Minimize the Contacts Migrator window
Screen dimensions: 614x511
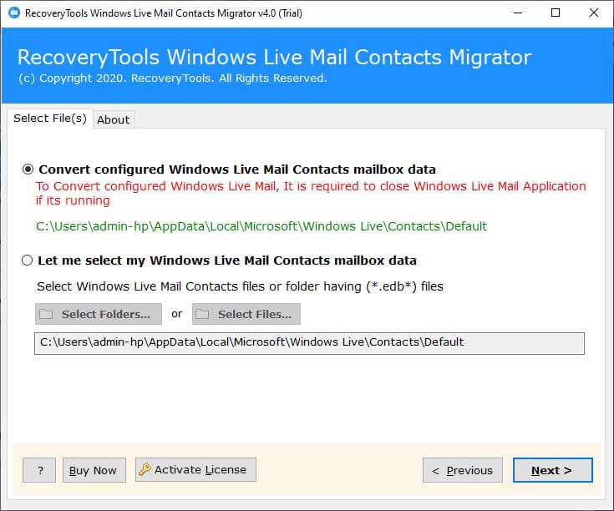(x=517, y=13)
